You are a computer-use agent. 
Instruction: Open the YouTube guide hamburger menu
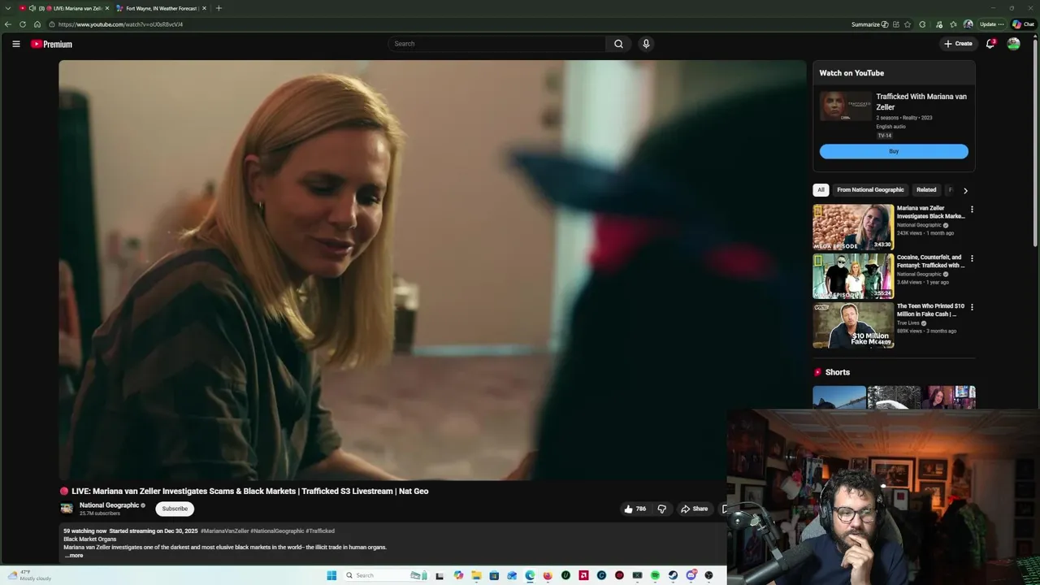[x=15, y=44]
